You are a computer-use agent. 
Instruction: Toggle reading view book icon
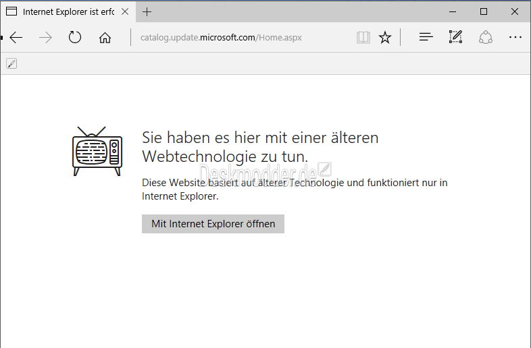tap(363, 37)
